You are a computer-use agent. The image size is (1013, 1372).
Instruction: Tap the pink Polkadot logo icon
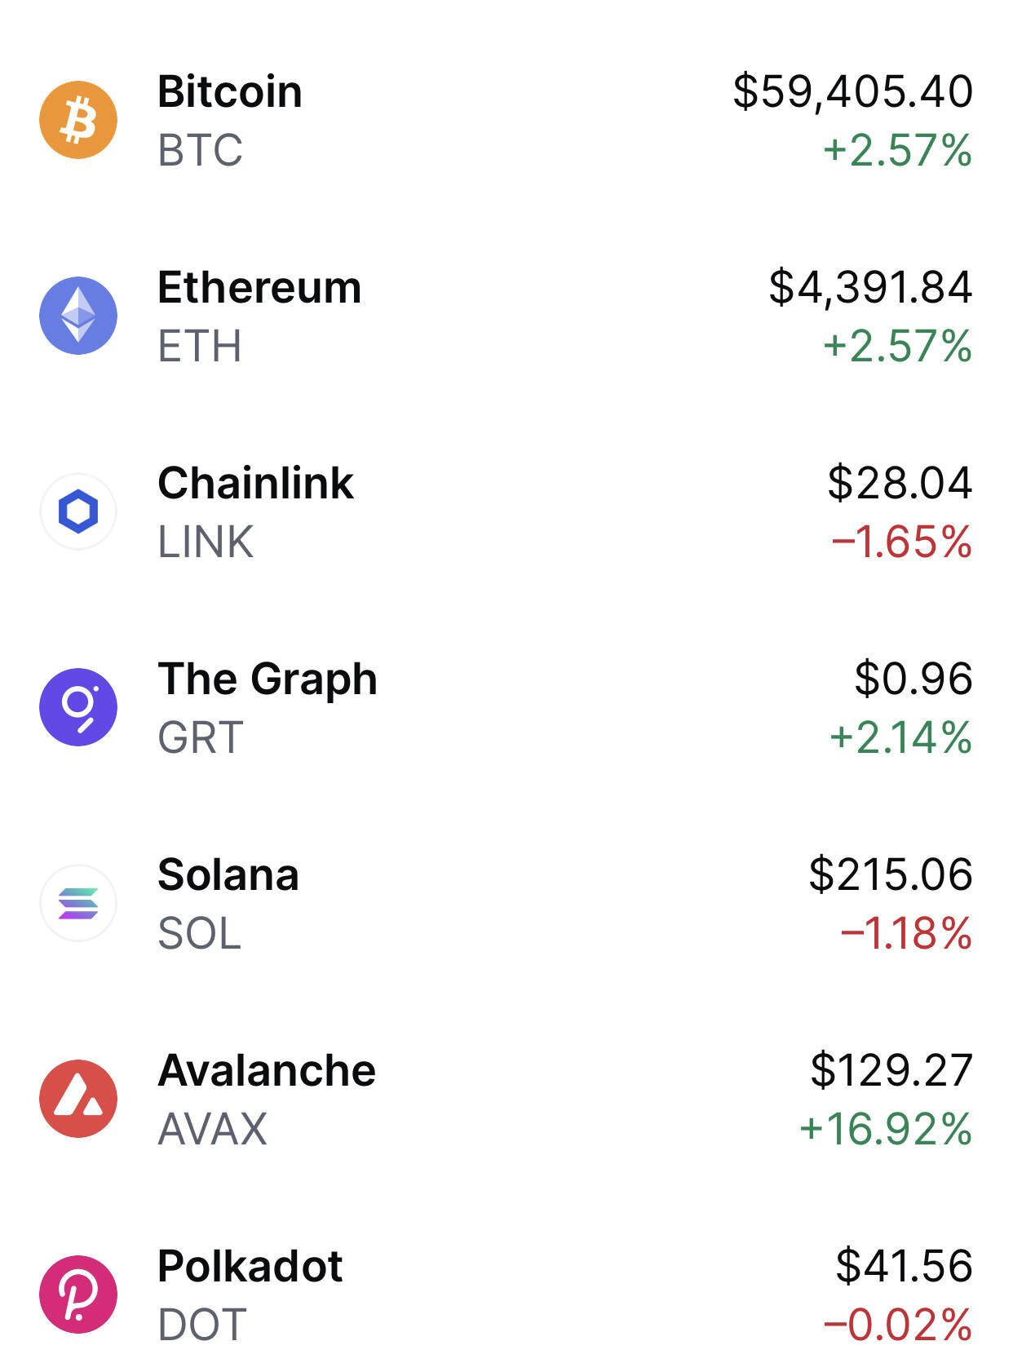[x=78, y=1295]
